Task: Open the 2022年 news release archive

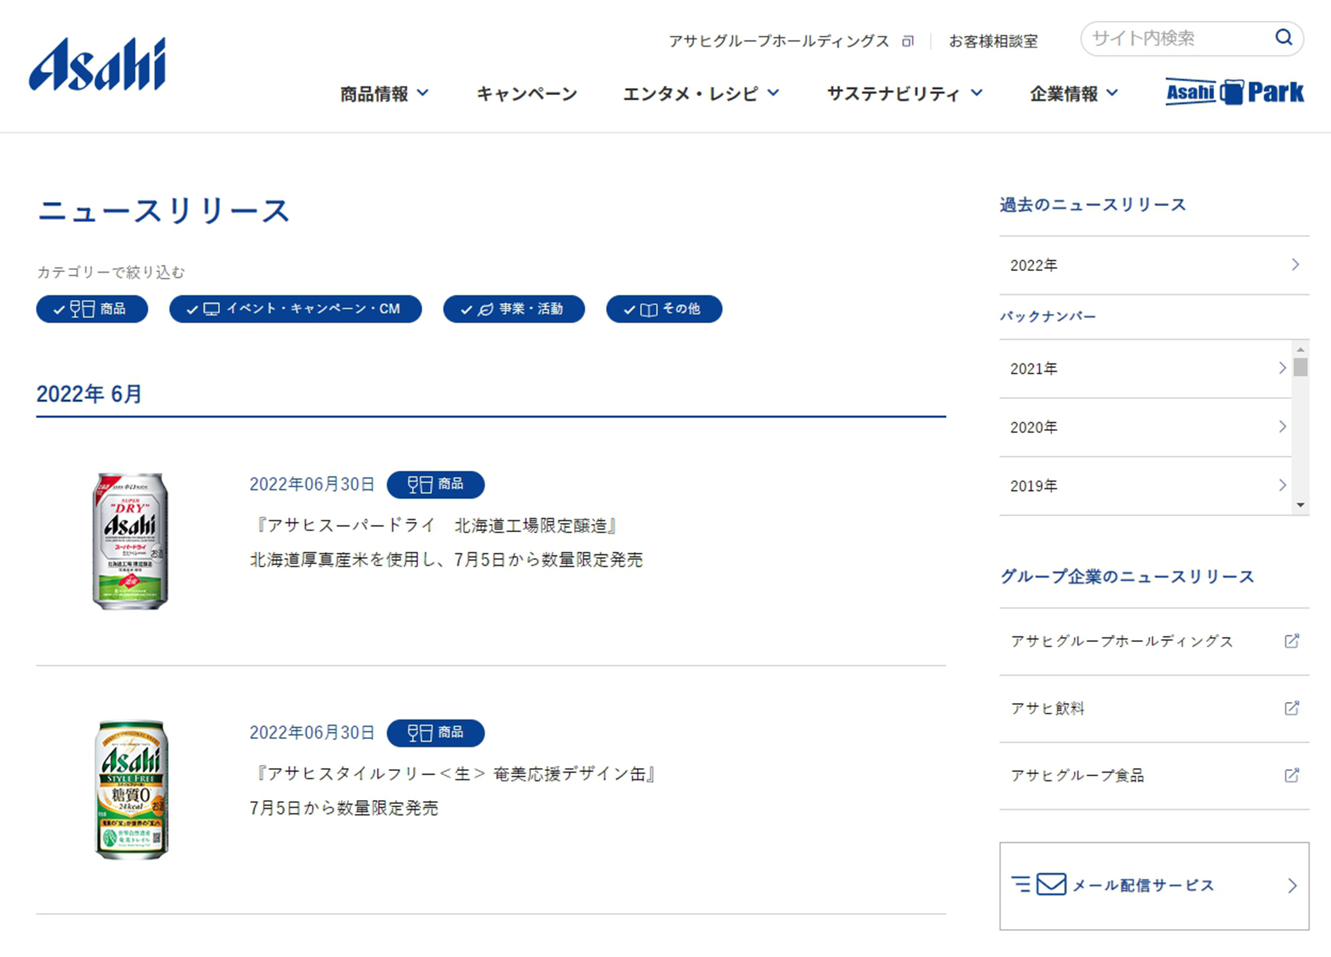Action: pos(1154,265)
